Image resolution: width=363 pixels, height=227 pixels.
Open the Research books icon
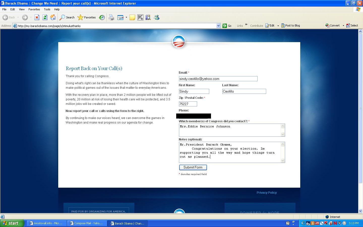pyautogui.click(x=148, y=17)
